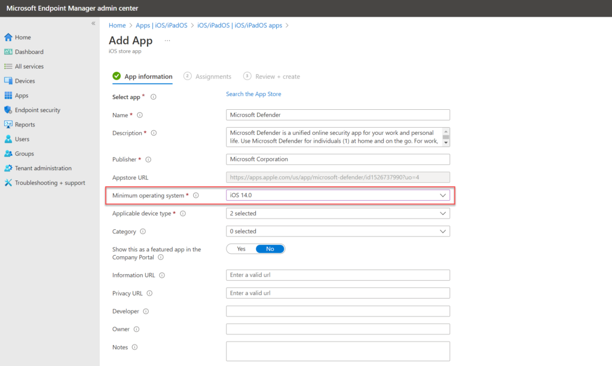The image size is (612, 366).
Task: Open the ellipsis menu beside Add App
Action: (x=167, y=41)
